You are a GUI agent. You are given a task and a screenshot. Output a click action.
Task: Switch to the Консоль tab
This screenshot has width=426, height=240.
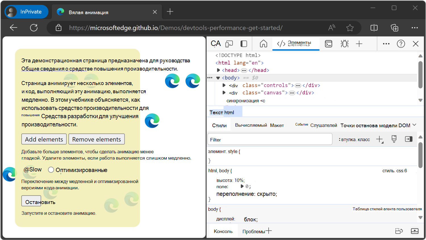click(x=223, y=231)
